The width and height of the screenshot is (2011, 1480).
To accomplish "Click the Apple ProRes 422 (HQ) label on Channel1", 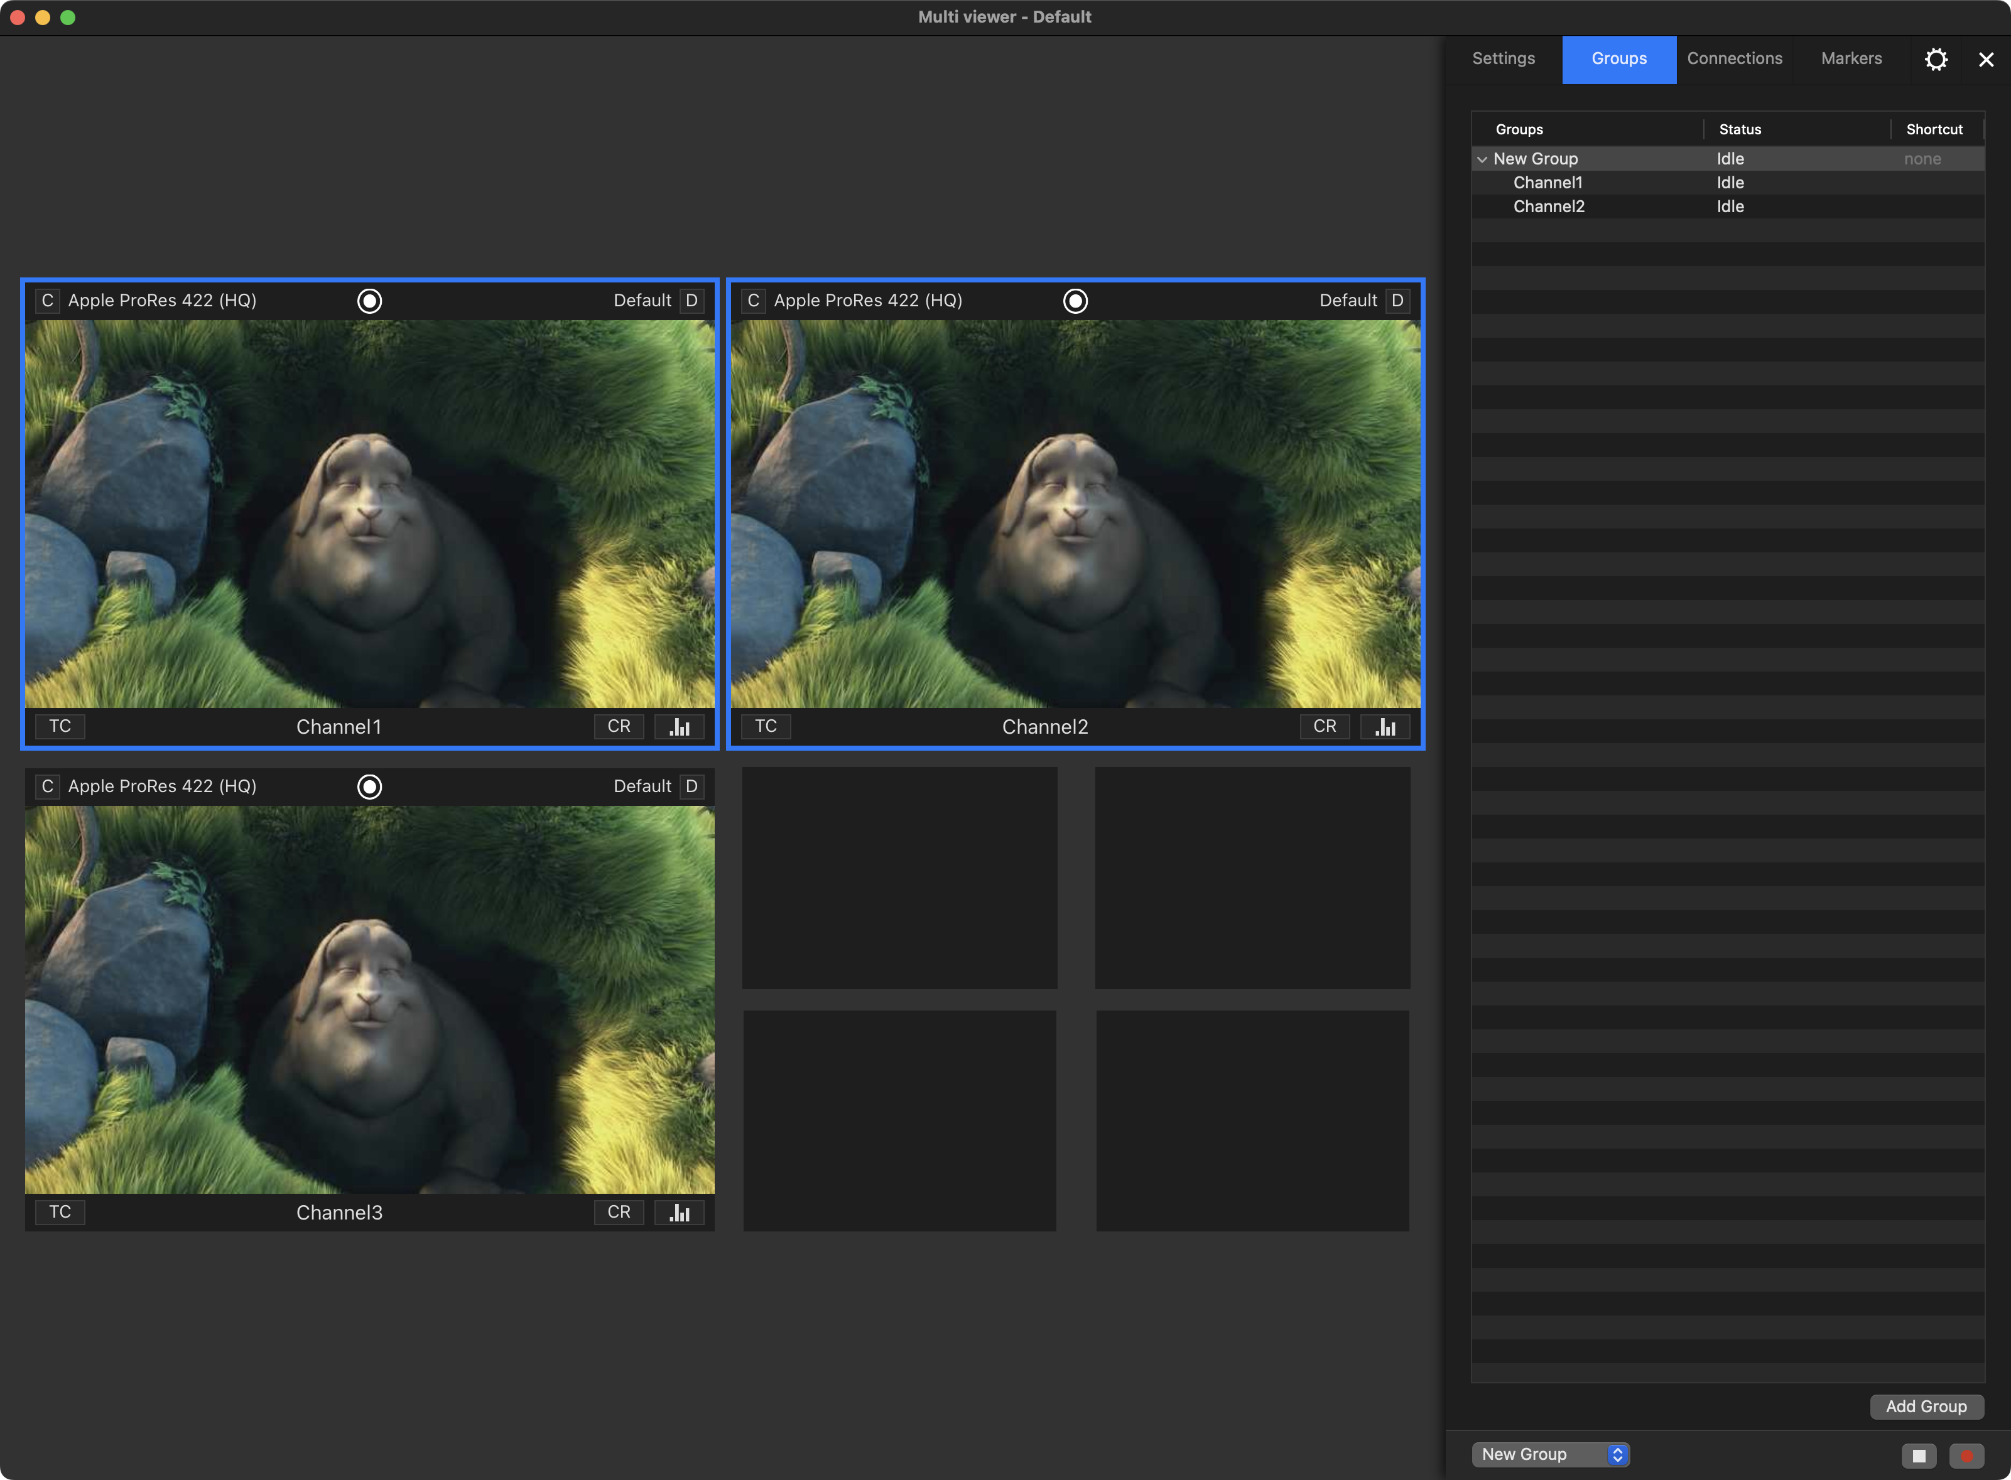I will pyautogui.click(x=162, y=301).
